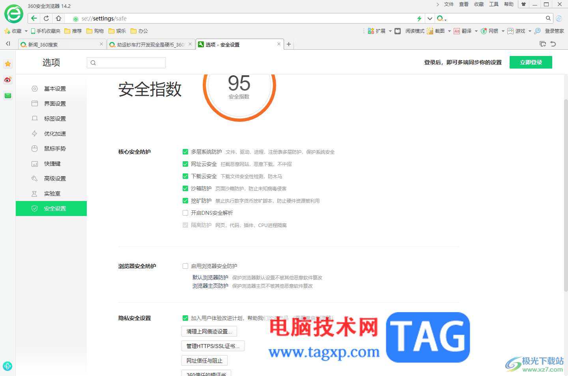Toggle the 多层系统防护 checkbox
The width and height of the screenshot is (568, 376).
point(185,152)
